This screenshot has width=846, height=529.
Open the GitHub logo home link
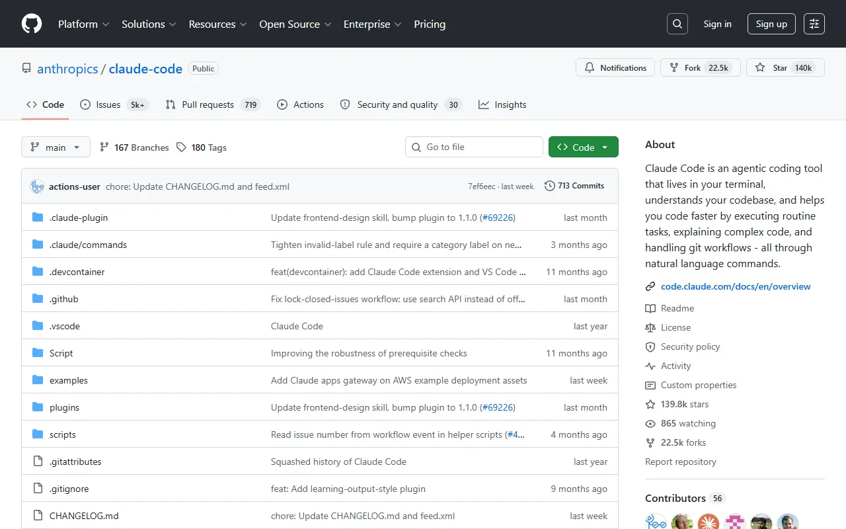(32, 24)
